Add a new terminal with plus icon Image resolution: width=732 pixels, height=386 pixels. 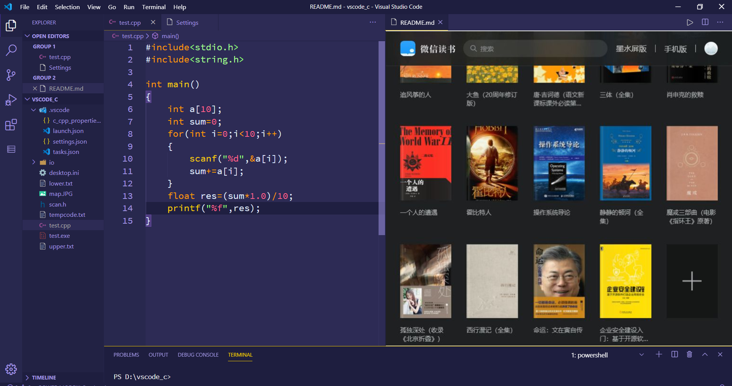tap(659, 354)
